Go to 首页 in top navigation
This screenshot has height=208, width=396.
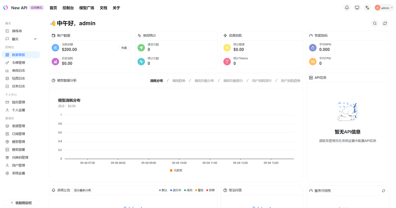[53, 8]
